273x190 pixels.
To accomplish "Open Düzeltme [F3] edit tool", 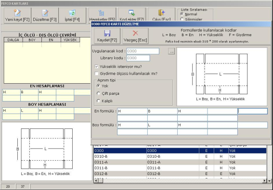I will (x=45, y=15).
